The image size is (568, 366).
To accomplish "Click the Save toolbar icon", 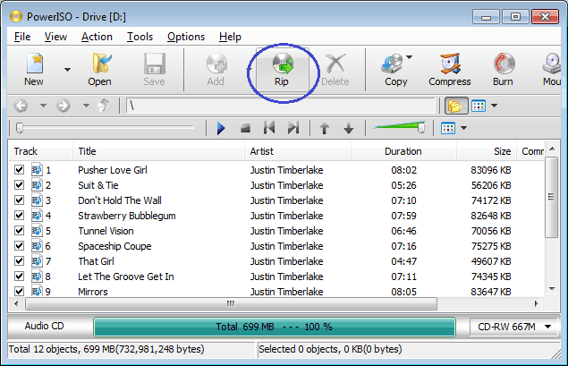I will (x=155, y=70).
